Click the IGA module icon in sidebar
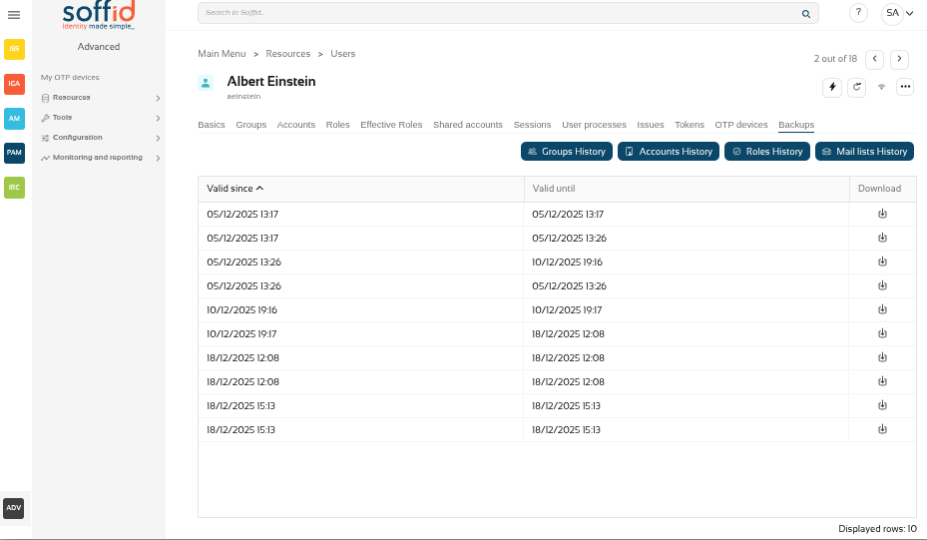 tap(14, 84)
